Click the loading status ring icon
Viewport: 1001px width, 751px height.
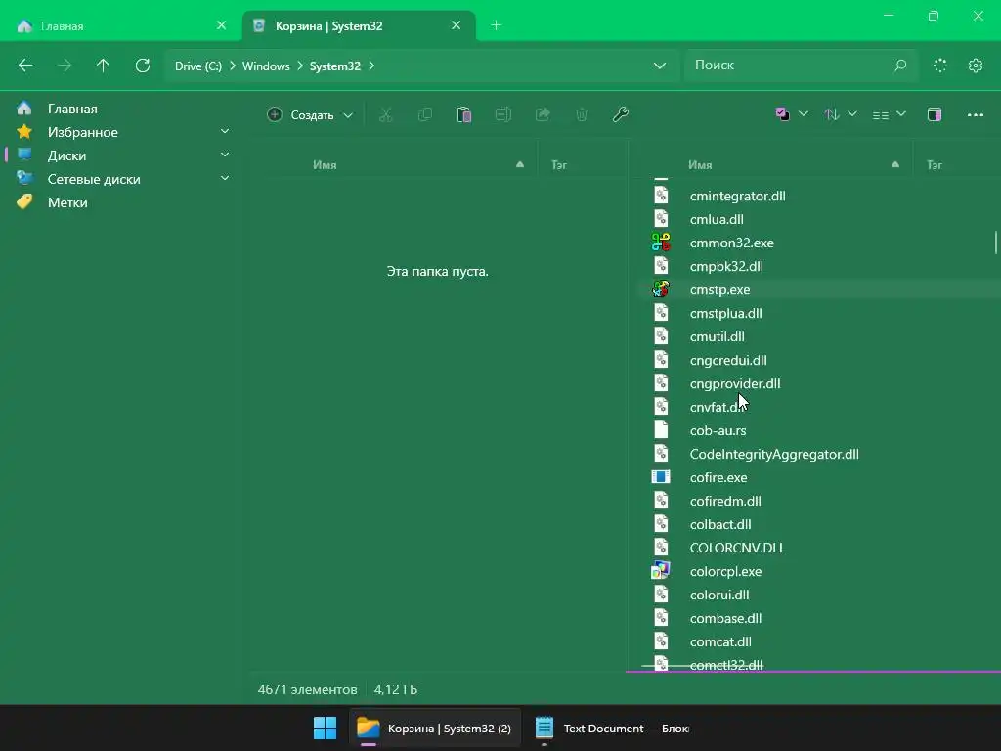[939, 66]
